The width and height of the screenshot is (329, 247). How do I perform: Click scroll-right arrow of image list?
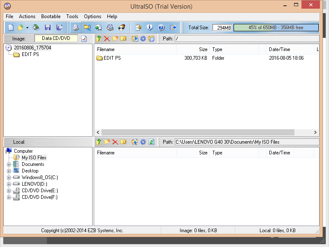point(315,132)
